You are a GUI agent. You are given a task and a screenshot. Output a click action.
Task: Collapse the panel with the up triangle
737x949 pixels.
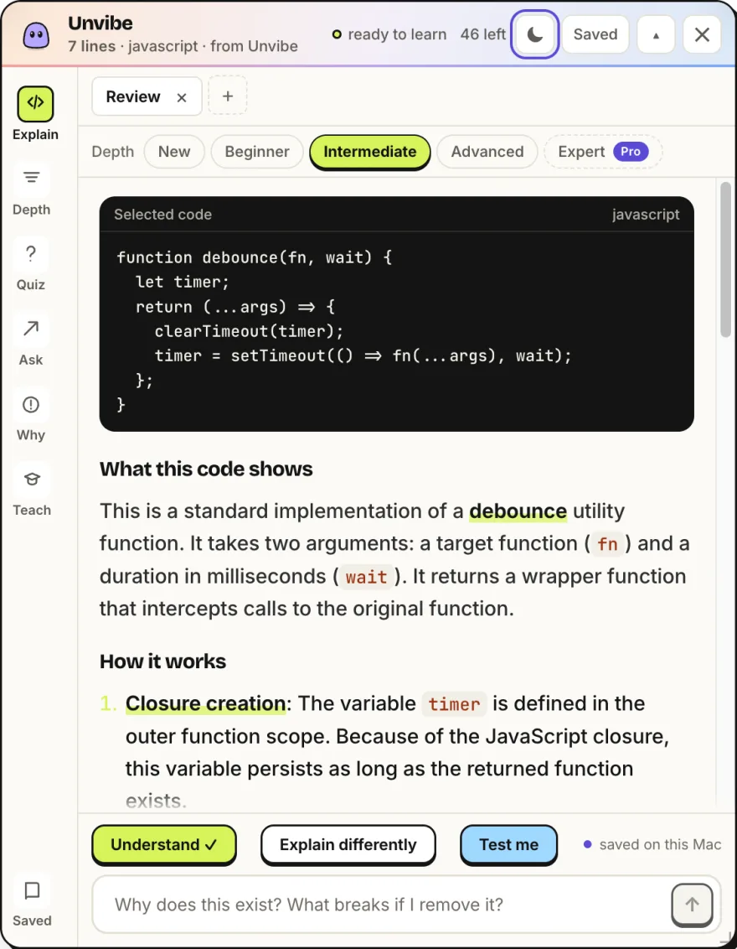(656, 34)
